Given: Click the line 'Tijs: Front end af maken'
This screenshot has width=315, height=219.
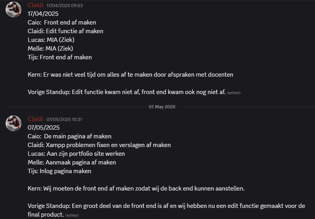Looking at the screenshot, I should (60, 57).
